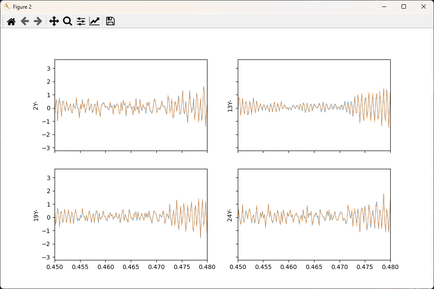This screenshot has height=289, width=434.
Task: Select the 0.450 tick label below 19Y- plot
Action: point(55,267)
